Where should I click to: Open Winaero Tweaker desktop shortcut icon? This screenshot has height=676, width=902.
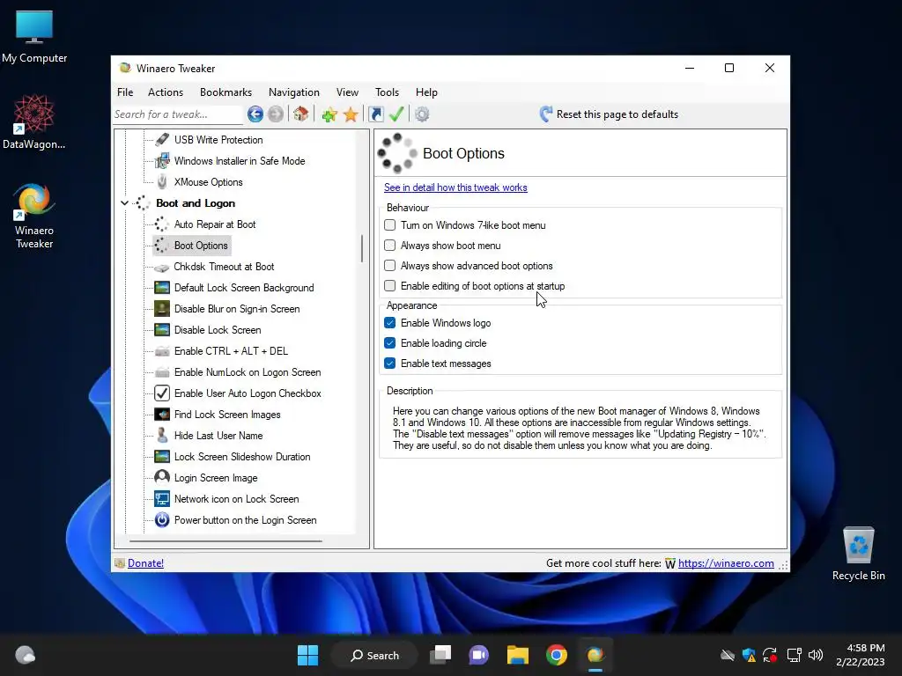coord(34,217)
